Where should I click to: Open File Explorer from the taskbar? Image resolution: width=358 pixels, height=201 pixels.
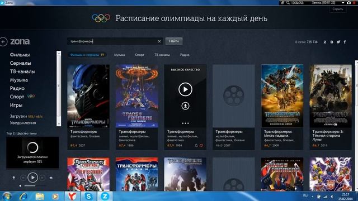[40, 196]
